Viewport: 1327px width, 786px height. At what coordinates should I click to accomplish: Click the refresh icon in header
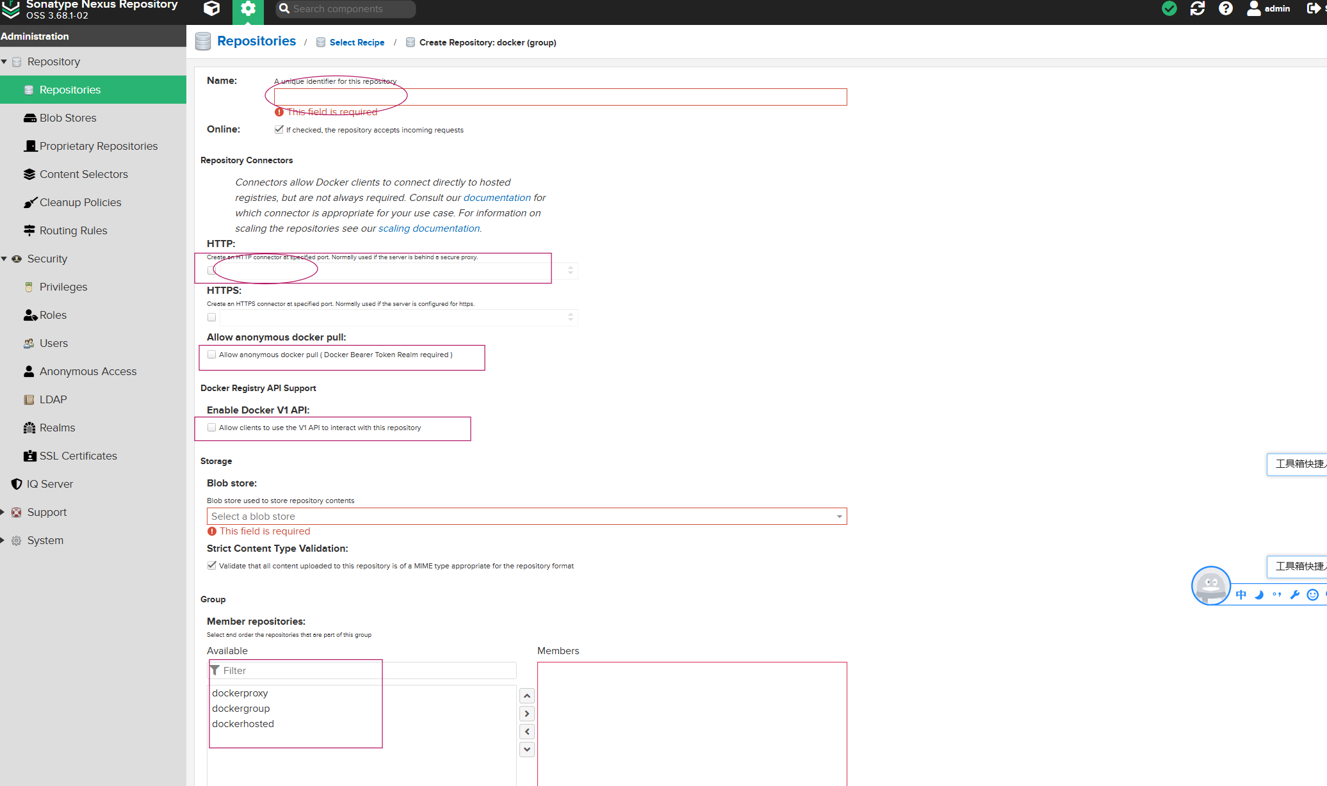tap(1198, 8)
